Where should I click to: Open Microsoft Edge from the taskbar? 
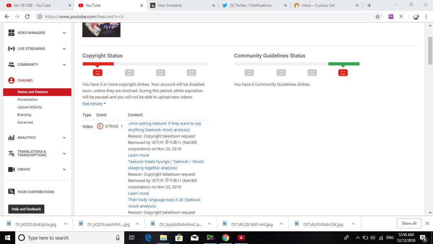click(148, 237)
